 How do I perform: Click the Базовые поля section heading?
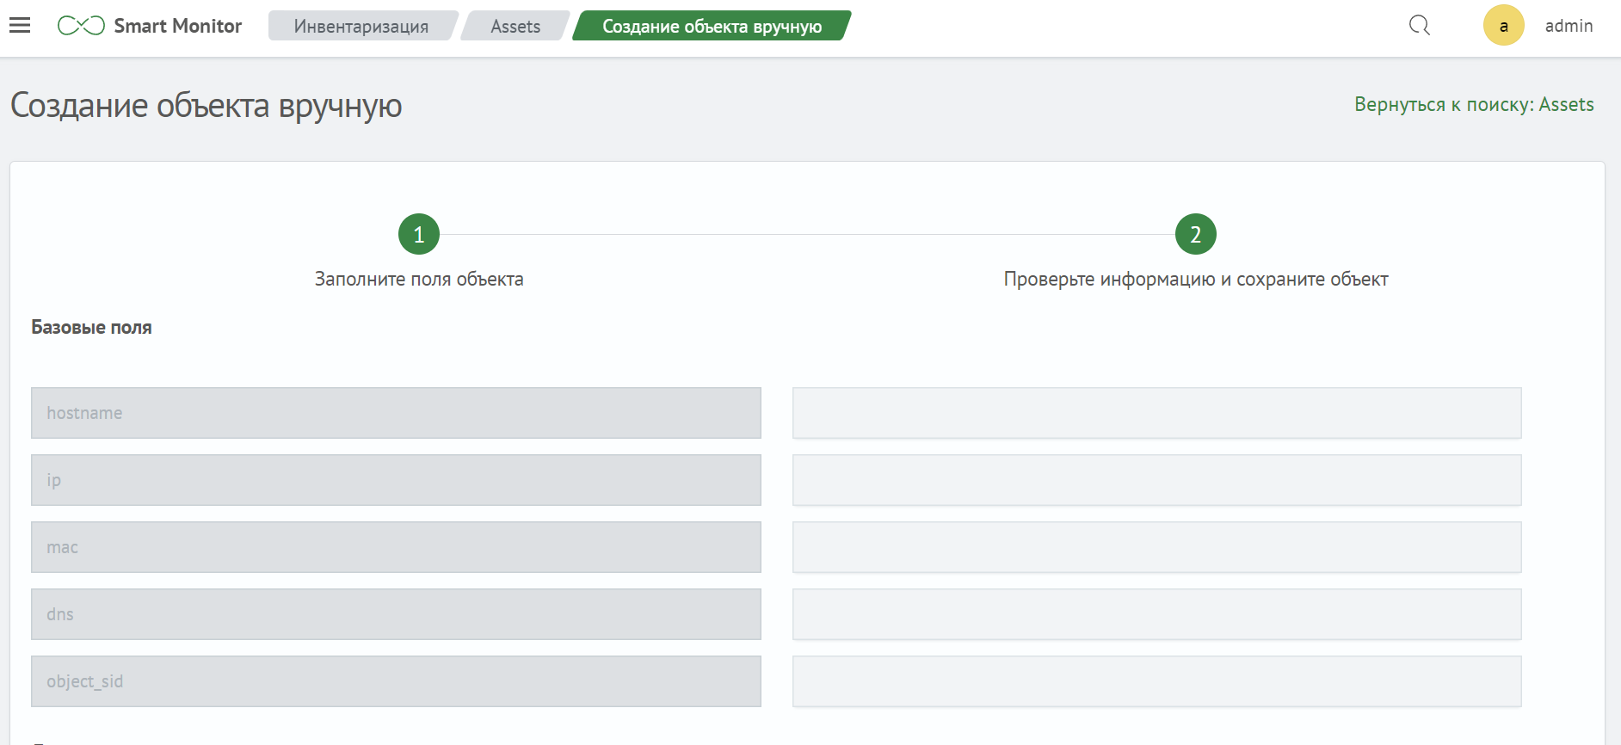coord(91,327)
